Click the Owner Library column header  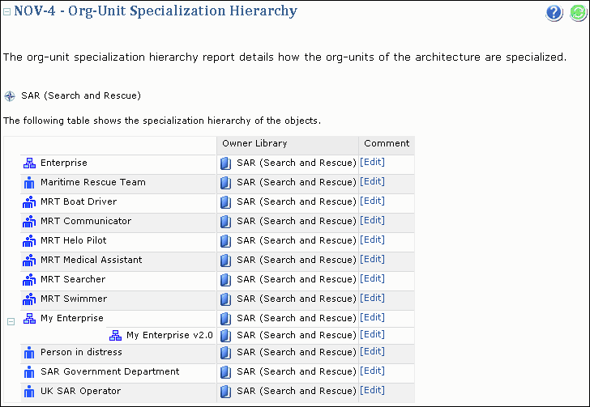[x=254, y=144]
